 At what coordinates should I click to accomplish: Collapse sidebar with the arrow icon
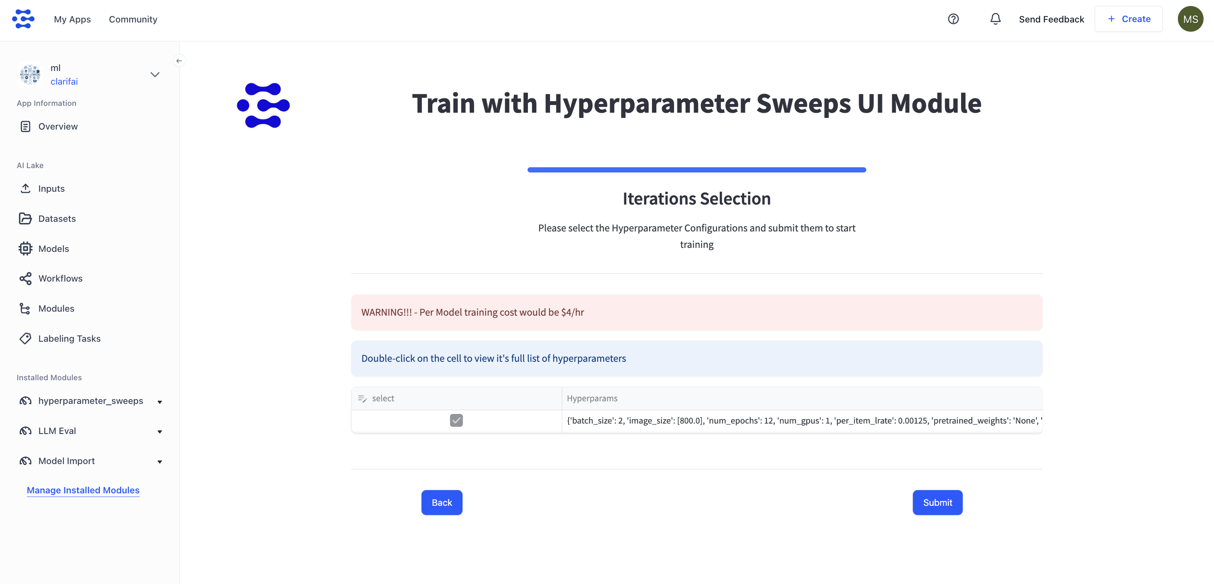coord(179,61)
